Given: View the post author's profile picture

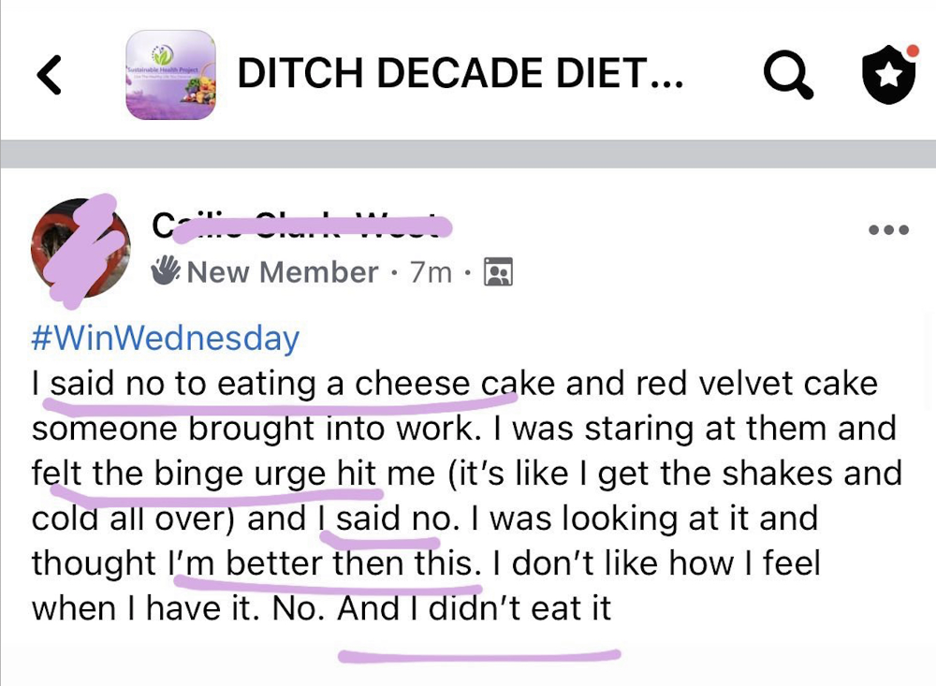Looking at the screenshot, I should [80, 247].
